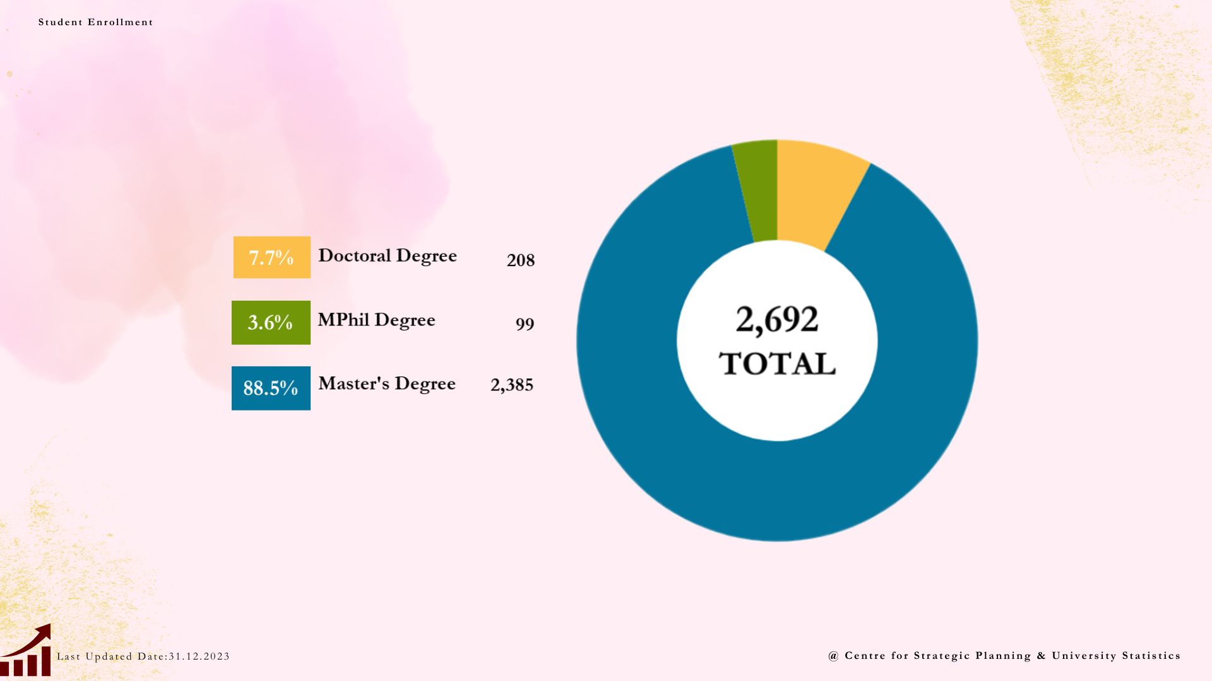Click the green MPhil donut slice

pos(759,190)
